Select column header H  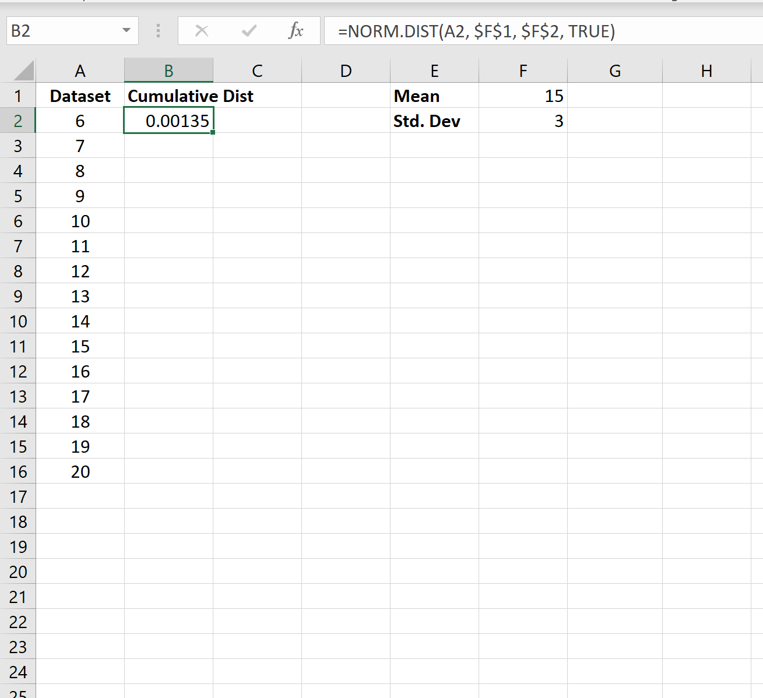click(706, 70)
